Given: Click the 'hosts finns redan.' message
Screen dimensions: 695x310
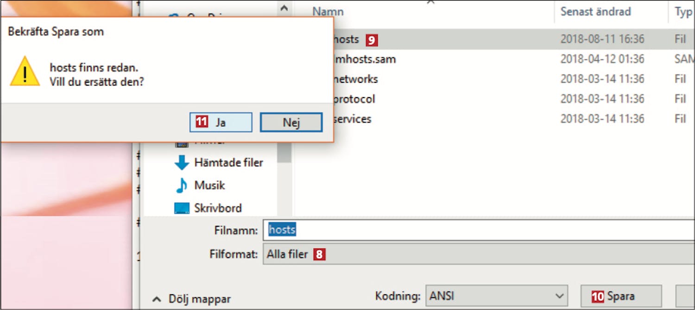Looking at the screenshot, I should (94, 68).
